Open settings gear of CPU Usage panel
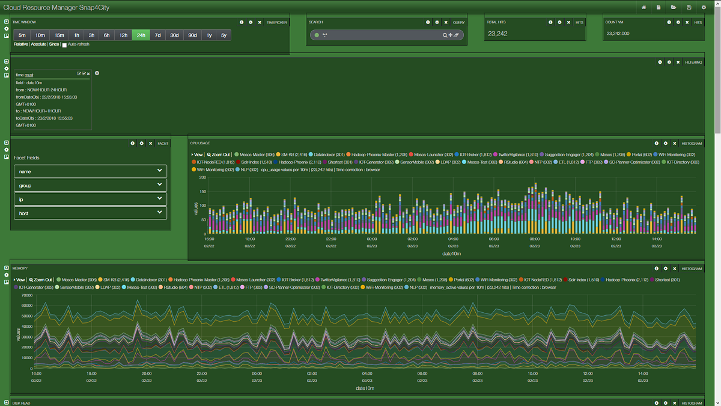The width and height of the screenshot is (721, 406). [666, 144]
